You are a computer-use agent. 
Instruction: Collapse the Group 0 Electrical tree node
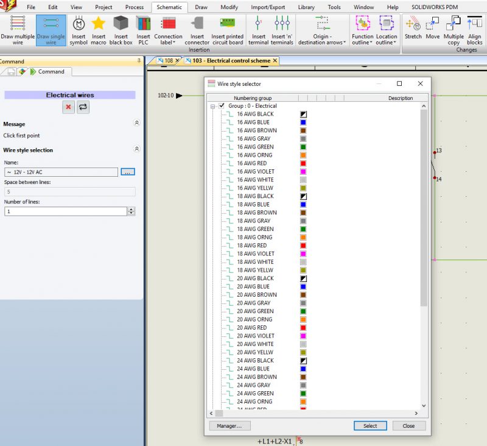click(x=213, y=106)
